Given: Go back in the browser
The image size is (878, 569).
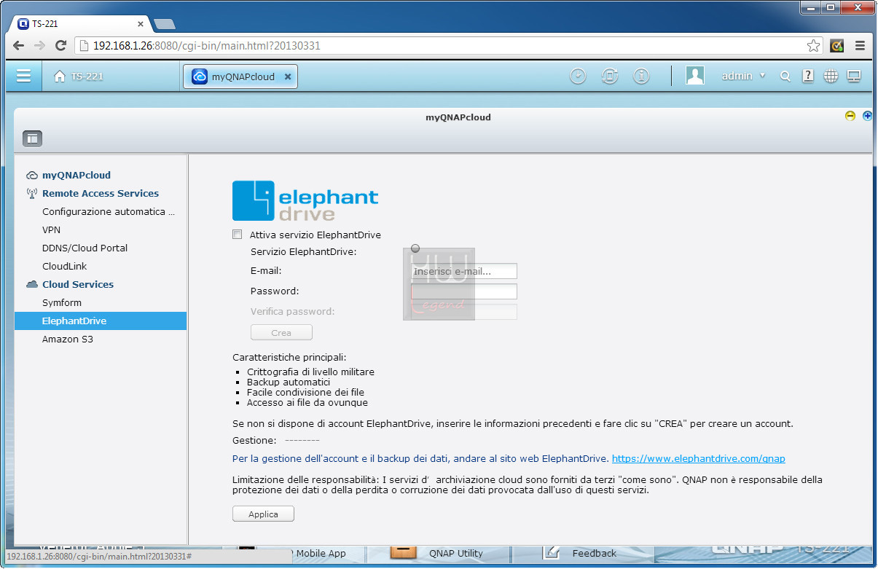Looking at the screenshot, I should point(18,45).
